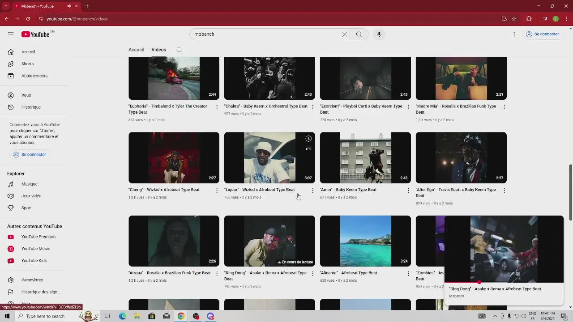This screenshot has height=322, width=573.
Task: Open options for "Euphoria" video
Action: tap(217, 107)
